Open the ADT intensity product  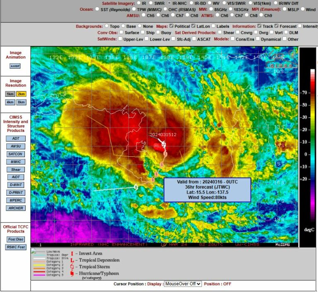16,139
